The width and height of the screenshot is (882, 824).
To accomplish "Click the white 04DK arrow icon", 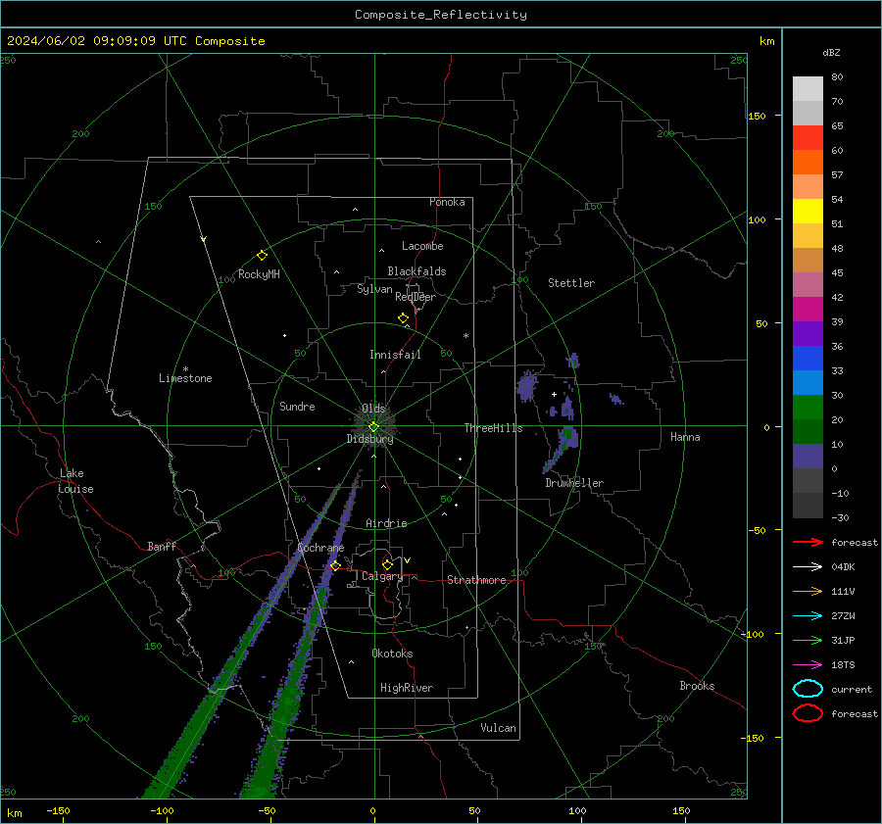I will coord(808,567).
